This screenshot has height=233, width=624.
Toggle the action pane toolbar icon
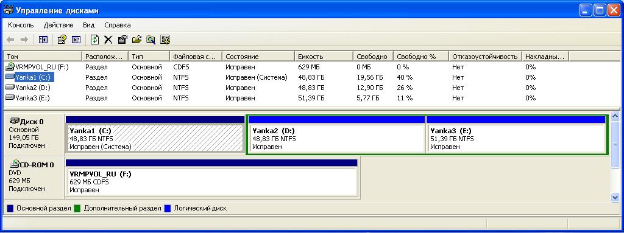(x=76, y=40)
